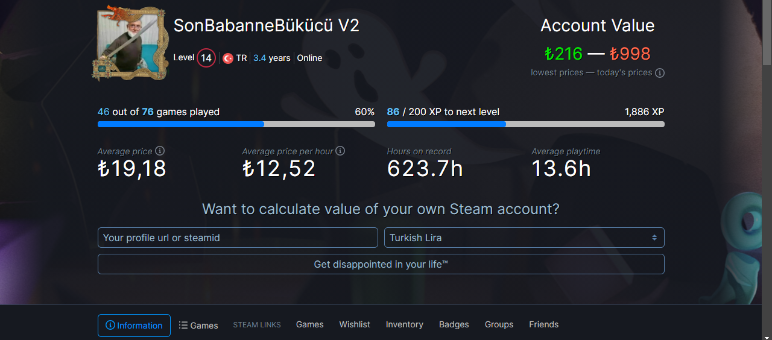Viewport: 772px width, 340px height.
Task: Click the profile url or steamid field
Action: click(x=238, y=238)
